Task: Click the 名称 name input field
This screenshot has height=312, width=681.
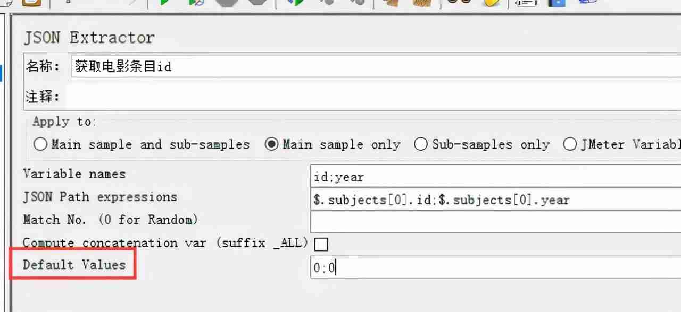Action: click(376, 66)
